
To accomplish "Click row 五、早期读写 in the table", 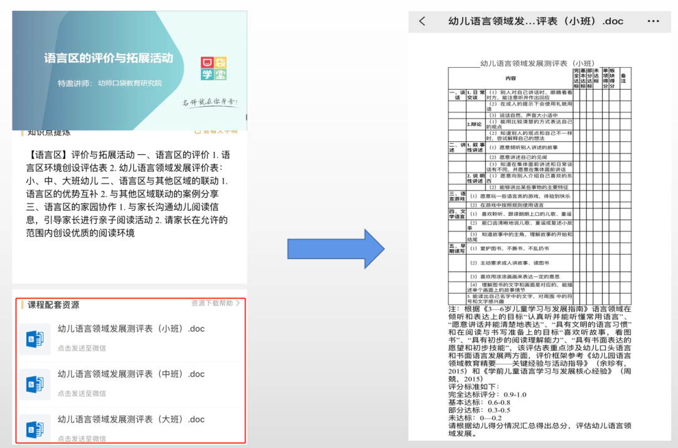I will click(x=457, y=248).
